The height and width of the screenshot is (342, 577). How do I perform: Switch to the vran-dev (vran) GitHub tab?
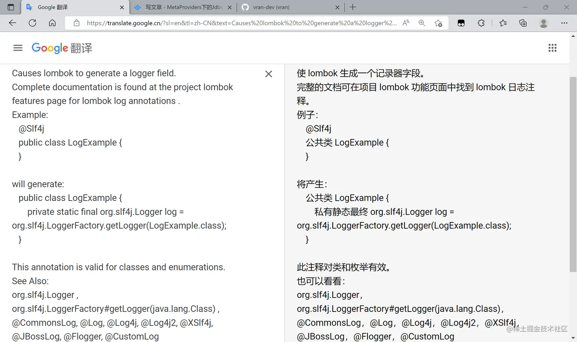tap(291, 7)
